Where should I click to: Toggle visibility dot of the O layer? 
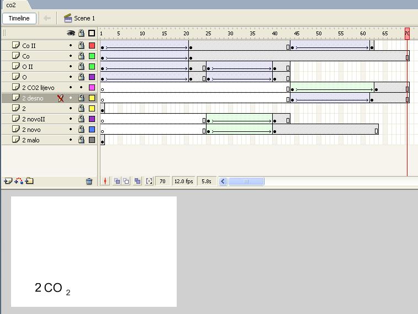pyautogui.click(x=71, y=77)
